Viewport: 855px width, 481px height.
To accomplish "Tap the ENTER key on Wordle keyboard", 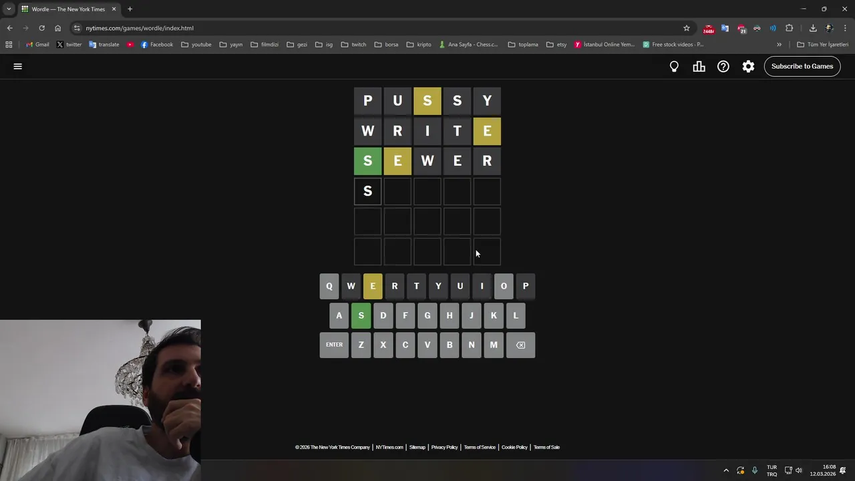I will click(x=334, y=345).
